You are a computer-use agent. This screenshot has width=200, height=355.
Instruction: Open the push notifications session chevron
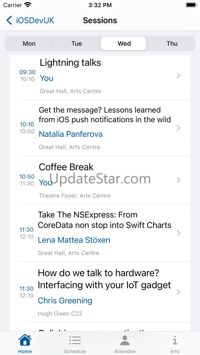pyautogui.click(x=179, y=128)
